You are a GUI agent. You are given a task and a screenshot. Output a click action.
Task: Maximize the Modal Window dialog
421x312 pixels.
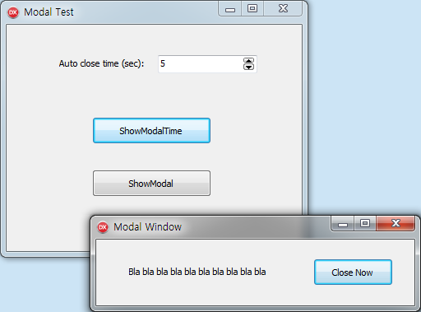(x=365, y=224)
